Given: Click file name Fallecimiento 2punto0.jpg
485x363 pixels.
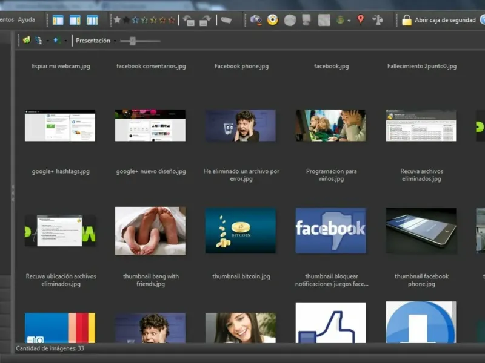Looking at the screenshot, I should 421,66.
